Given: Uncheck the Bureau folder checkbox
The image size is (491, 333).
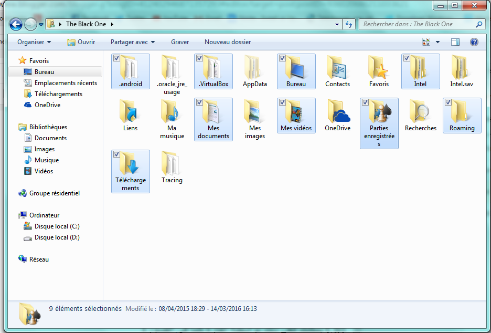Looking at the screenshot, I should coord(282,58).
